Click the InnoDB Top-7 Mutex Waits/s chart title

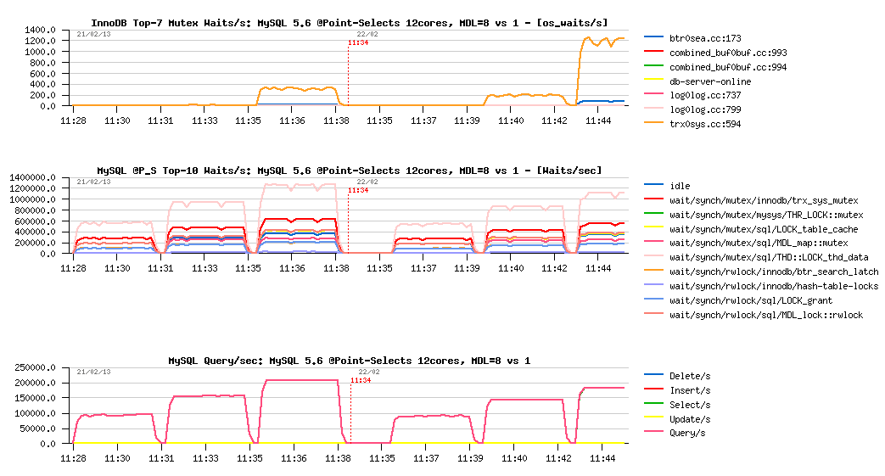click(x=350, y=23)
